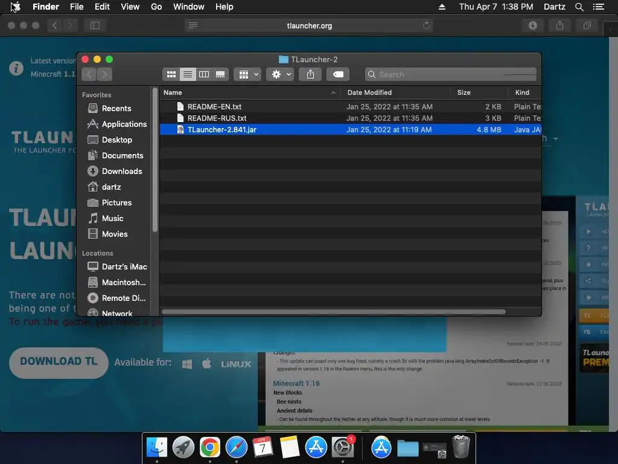Open Safari from the Dock
This screenshot has width=618, height=464.
tap(237, 447)
